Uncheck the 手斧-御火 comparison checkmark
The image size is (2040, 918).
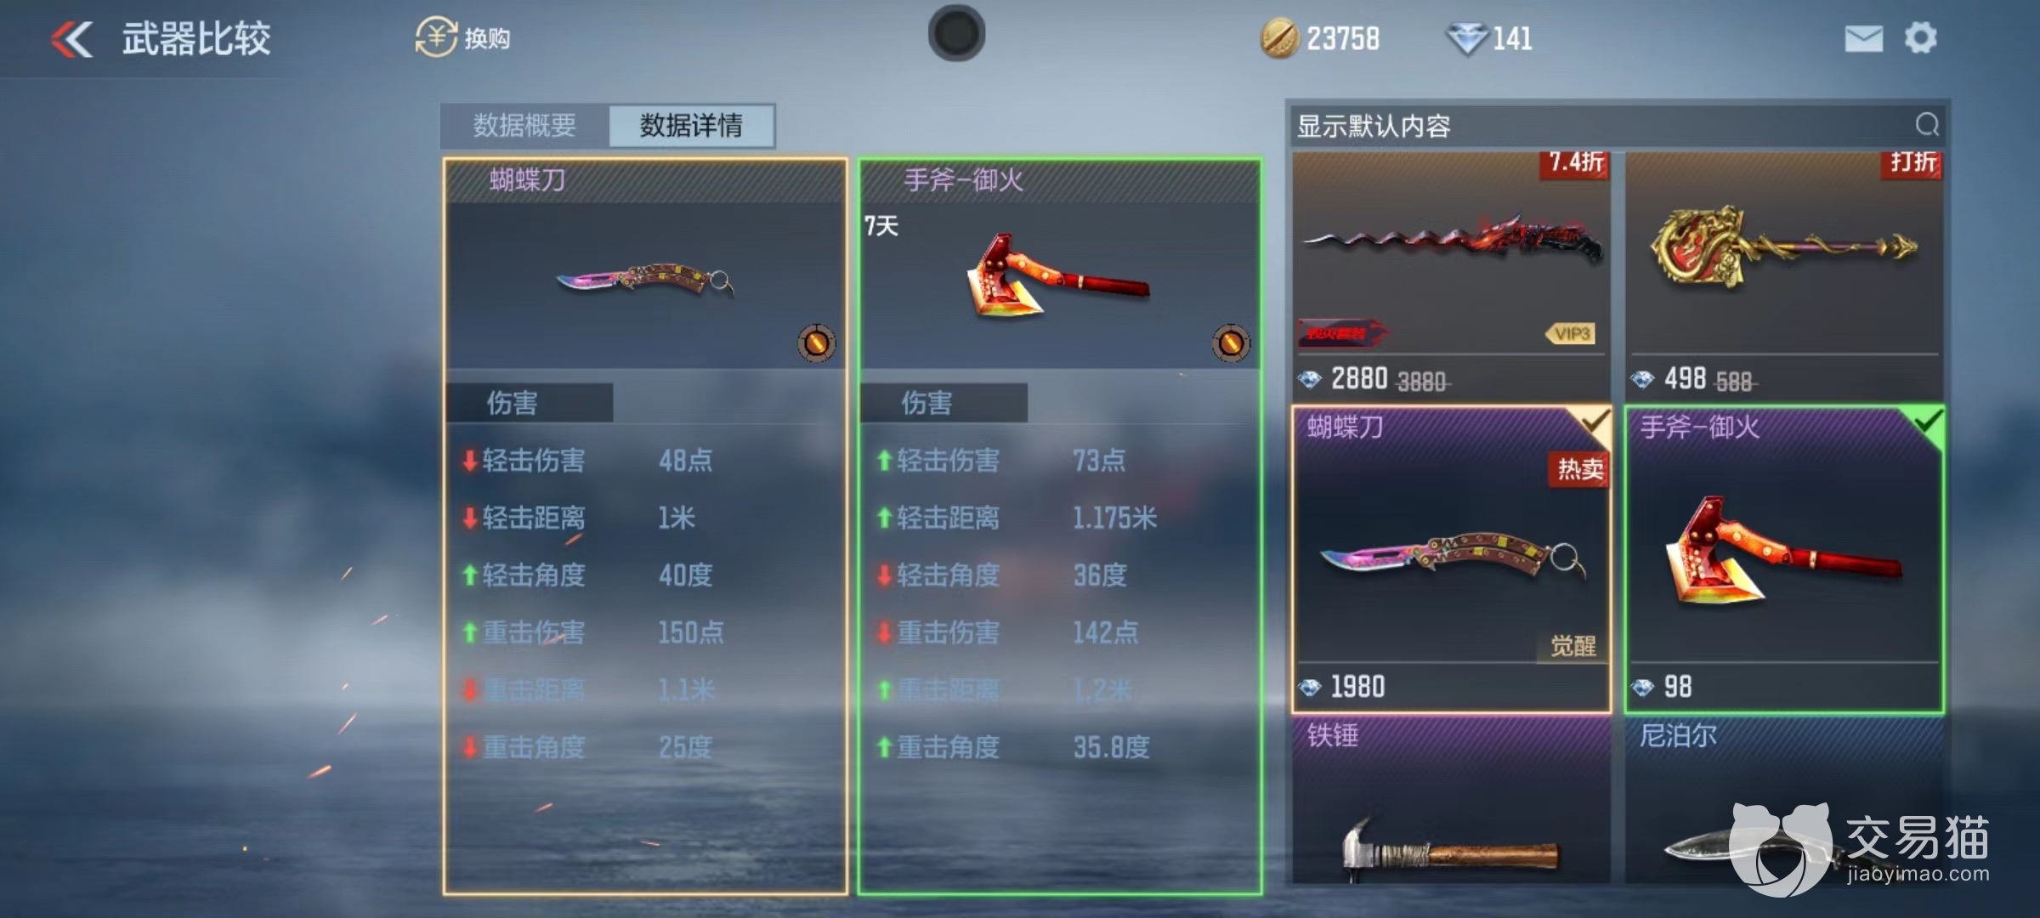coord(1928,422)
